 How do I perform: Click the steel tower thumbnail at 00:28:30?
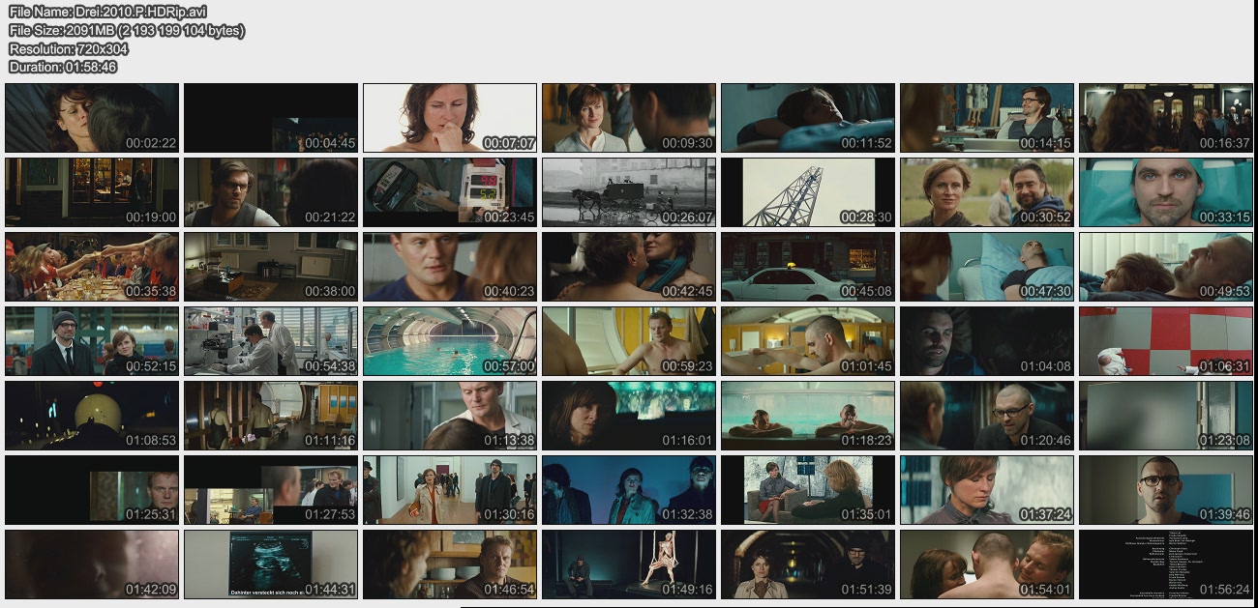click(x=808, y=192)
